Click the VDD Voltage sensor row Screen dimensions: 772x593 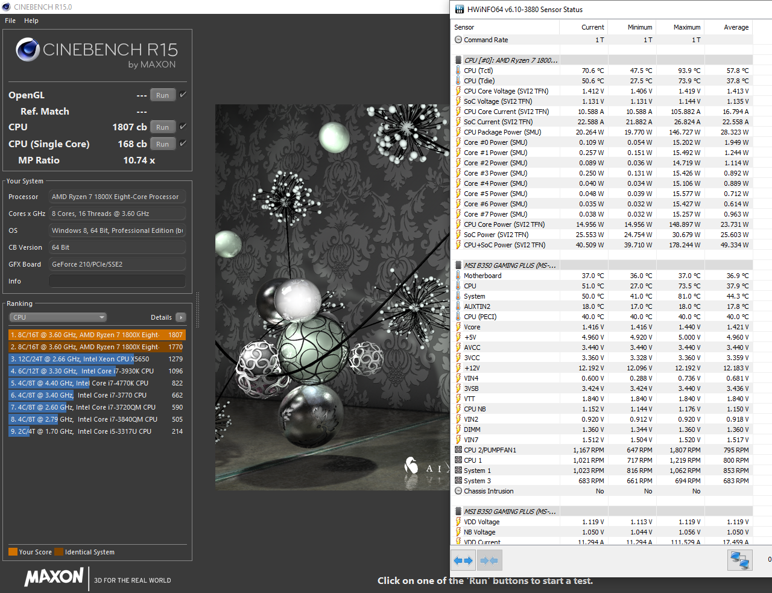click(x=603, y=522)
